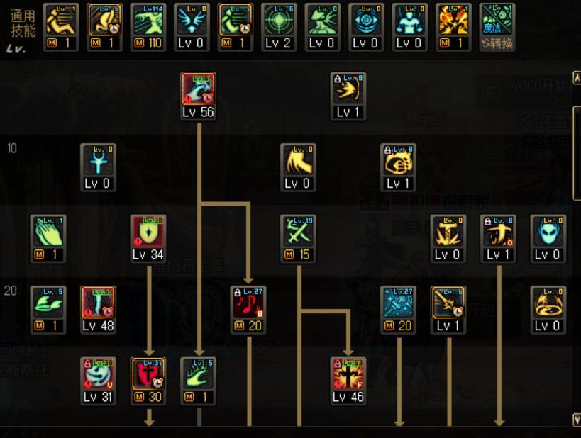Screen dimensions: 581x438
Task: Toggle the magic conversion (魔法转换) skill
Action: [x=497, y=28]
